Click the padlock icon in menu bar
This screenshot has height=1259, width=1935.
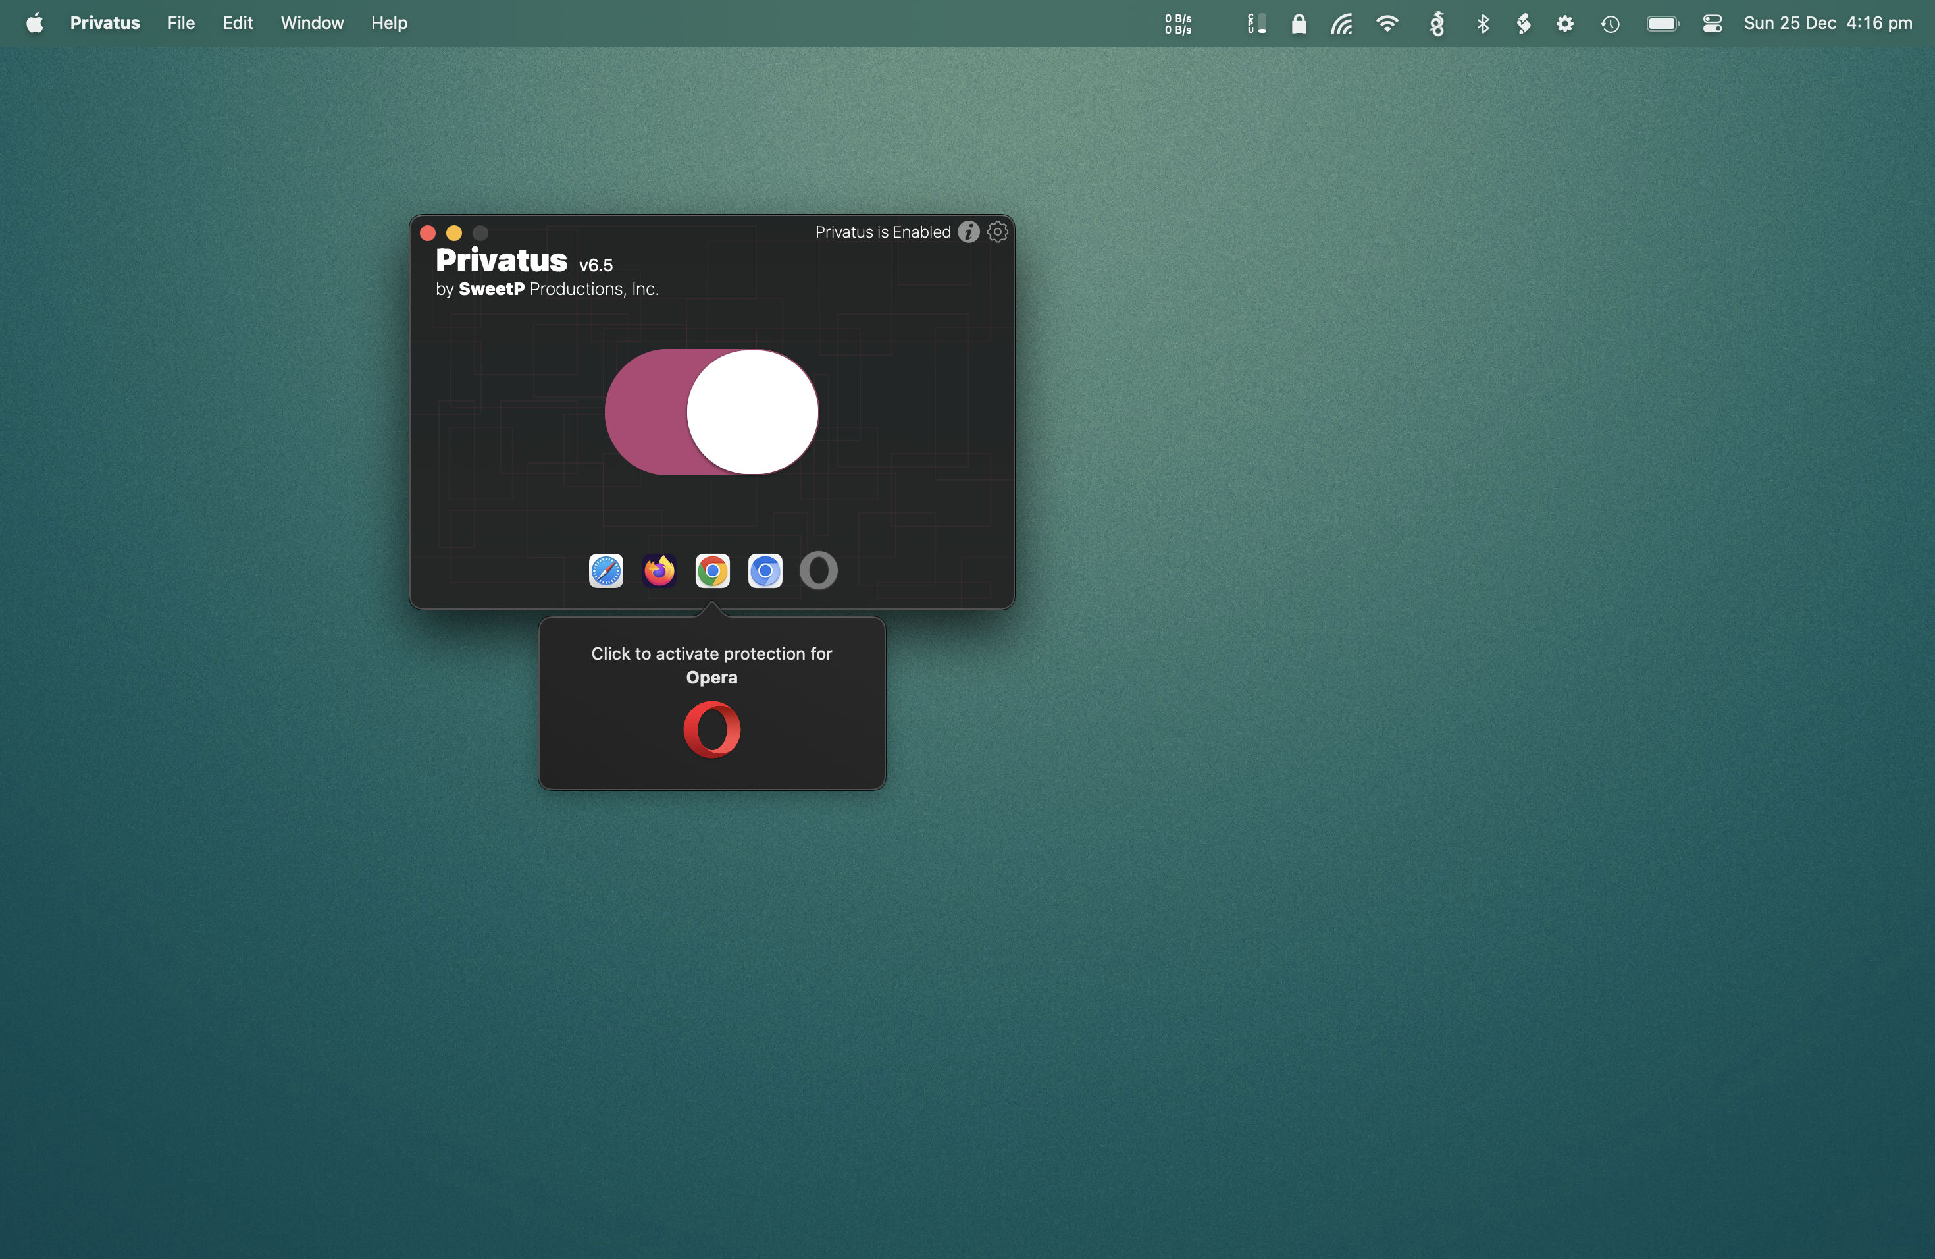[1299, 24]
